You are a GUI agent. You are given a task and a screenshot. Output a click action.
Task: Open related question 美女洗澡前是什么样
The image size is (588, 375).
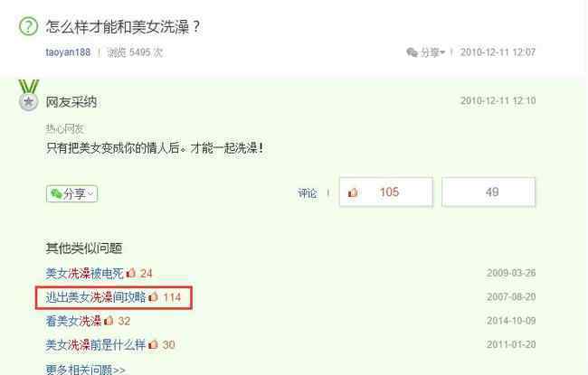click(x=95, y=344)
